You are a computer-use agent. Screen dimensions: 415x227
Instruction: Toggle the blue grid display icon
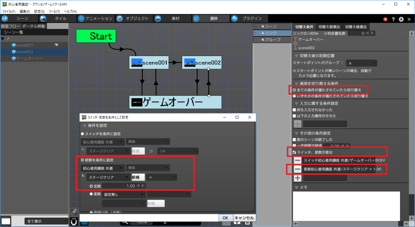tap(84, 224)
